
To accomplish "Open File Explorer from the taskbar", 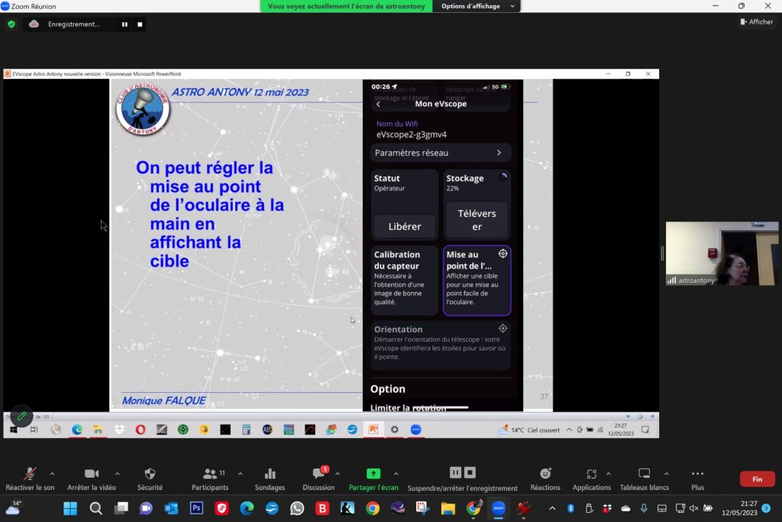I will (x=448, y=508).
